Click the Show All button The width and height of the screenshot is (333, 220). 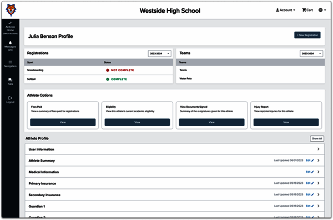click(317, 138)
